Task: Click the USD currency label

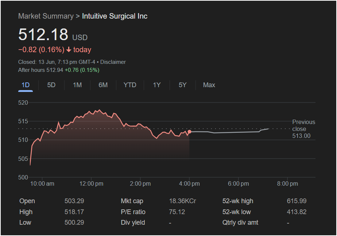Action: pyautogui.click(x=80, y=38)
